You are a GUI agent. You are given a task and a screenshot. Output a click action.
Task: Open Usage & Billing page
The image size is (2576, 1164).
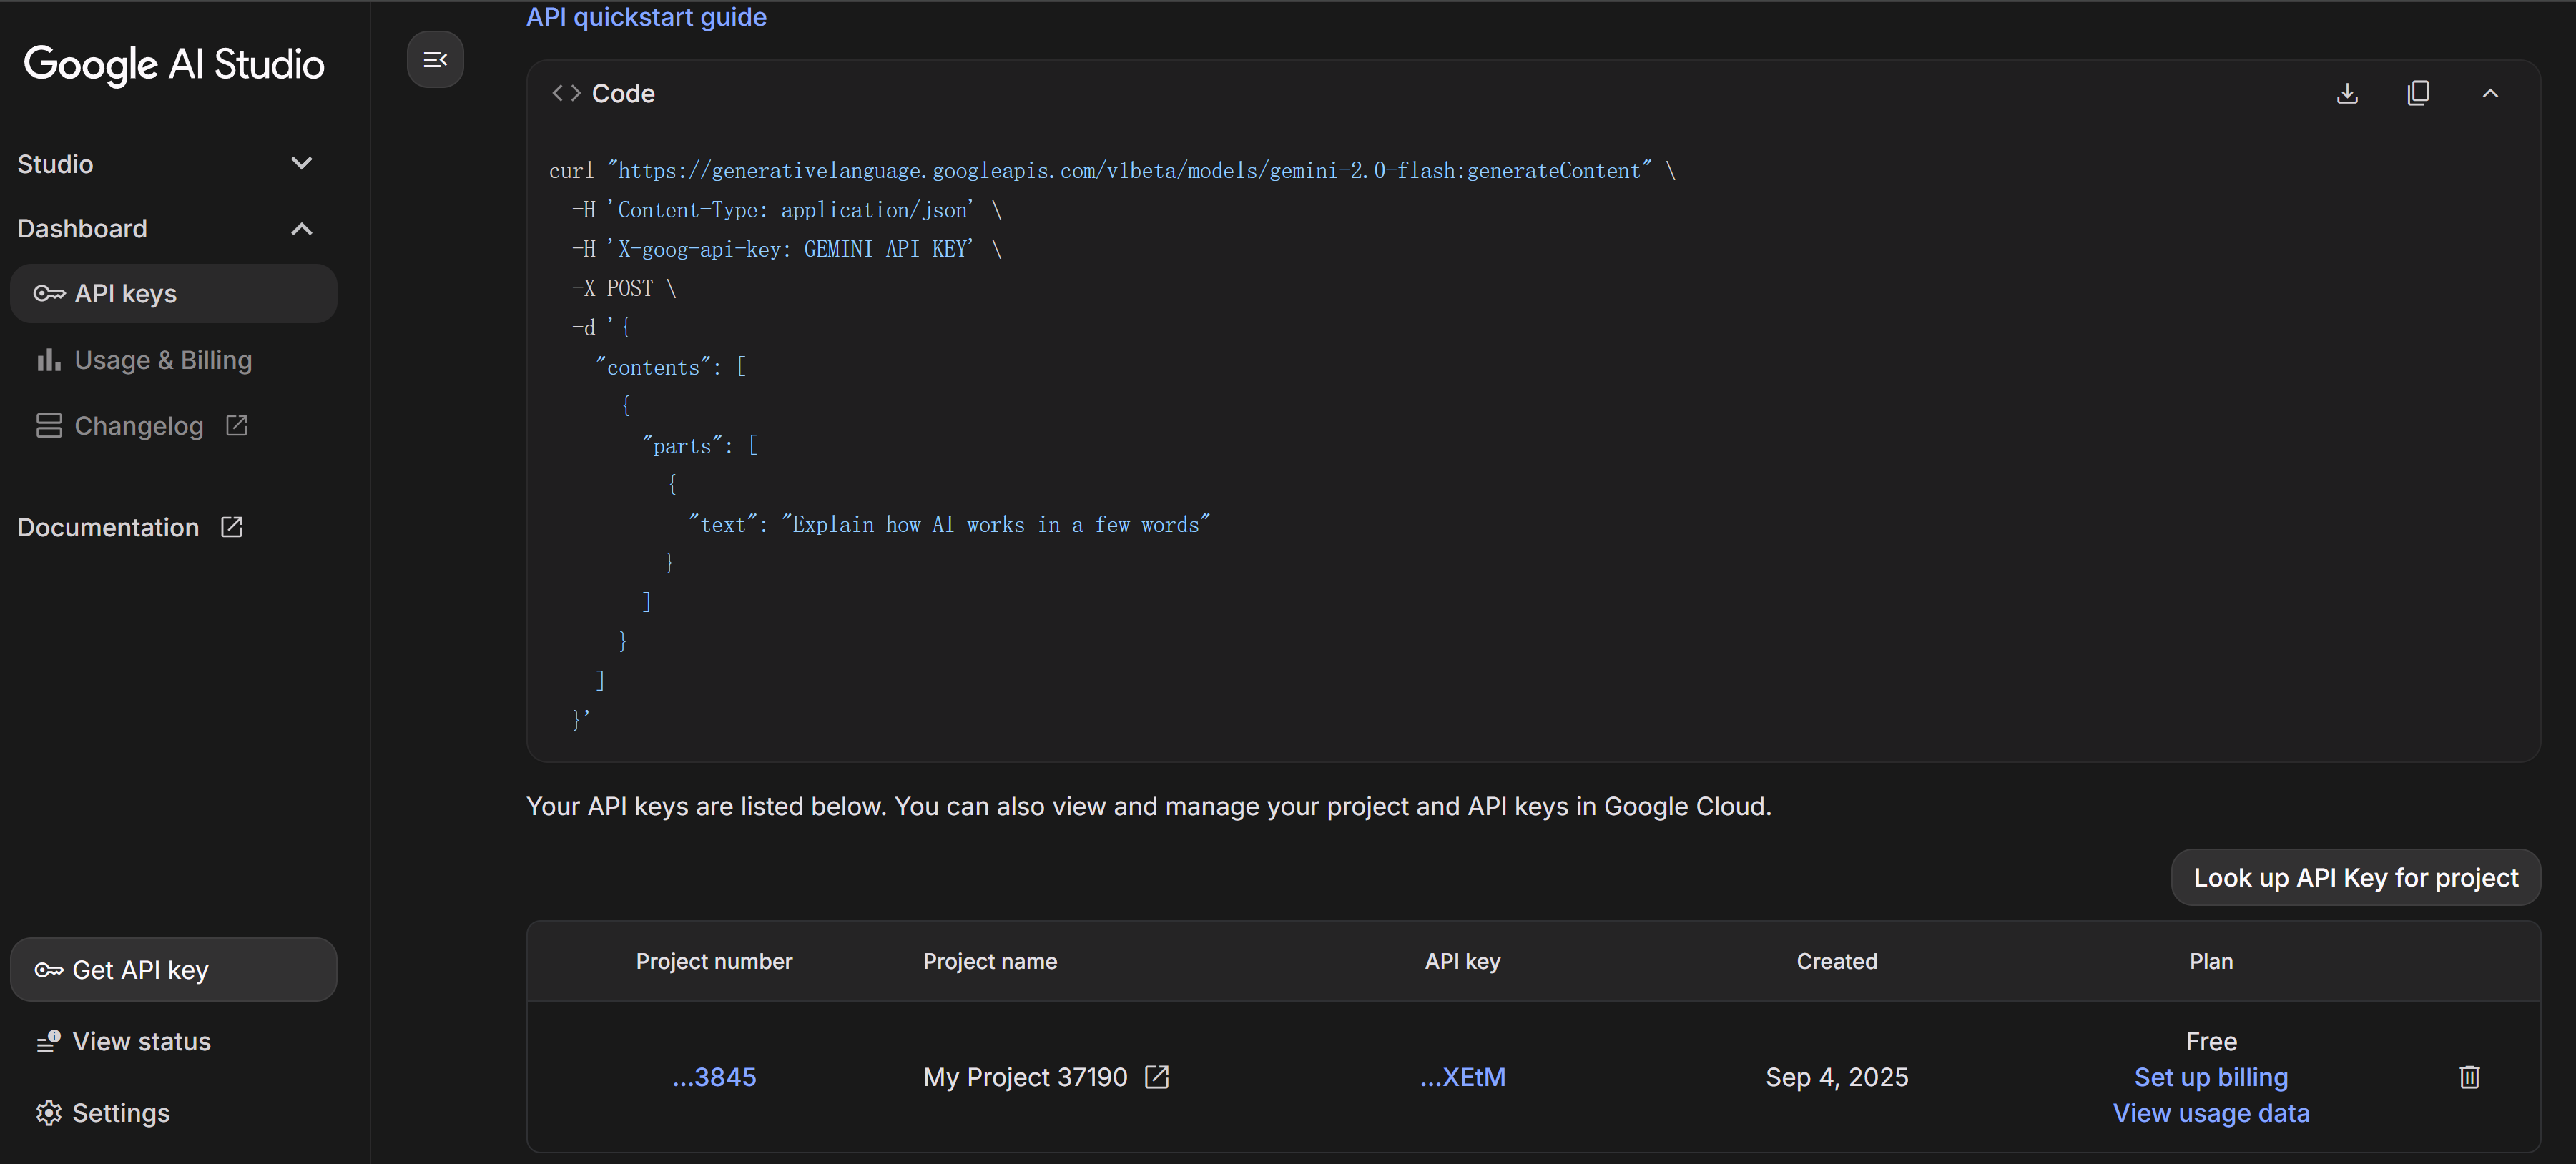click(x=144, y=360)
